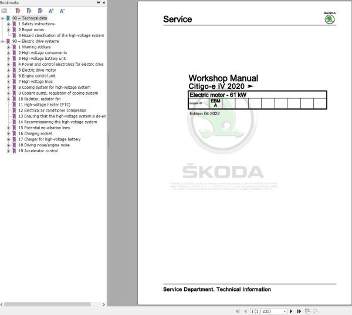Click the bookmark icon beside 18 Driving noise/engine noise
The width and height of the screenshot is (352, 315).
click(14, 145)
